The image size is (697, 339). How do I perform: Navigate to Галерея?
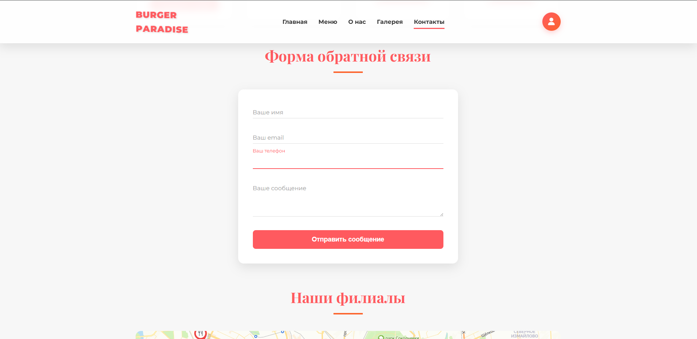(x=390, y=22)
